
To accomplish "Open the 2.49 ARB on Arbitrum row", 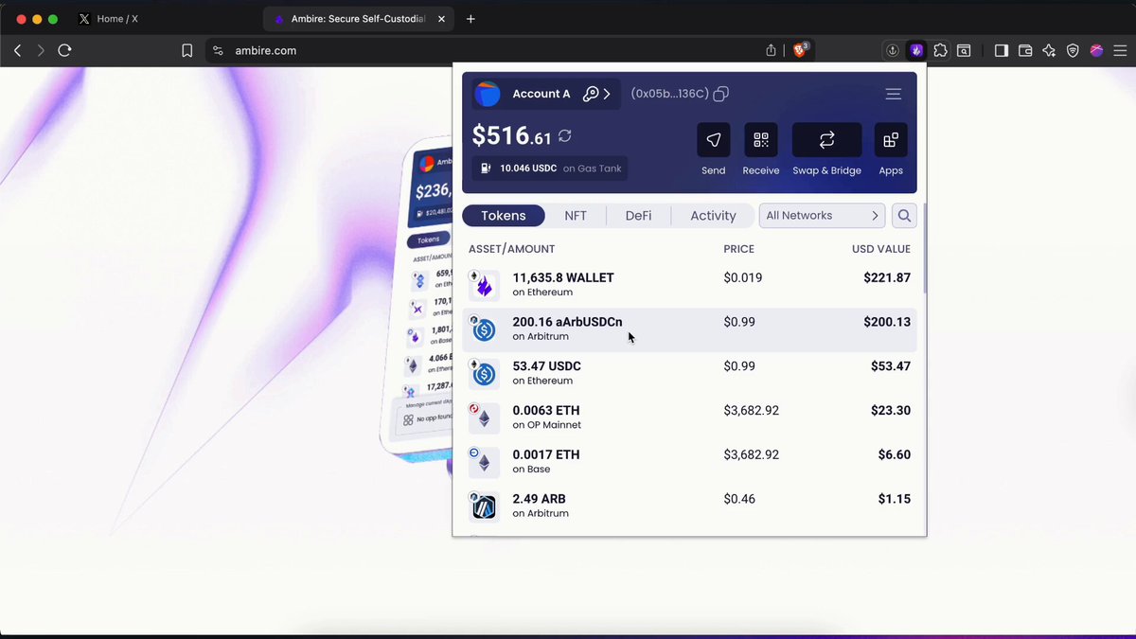I will pyautogui.click(x=689, y=506).
